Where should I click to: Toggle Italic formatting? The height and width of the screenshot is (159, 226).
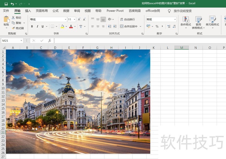[x=37, y=26]
